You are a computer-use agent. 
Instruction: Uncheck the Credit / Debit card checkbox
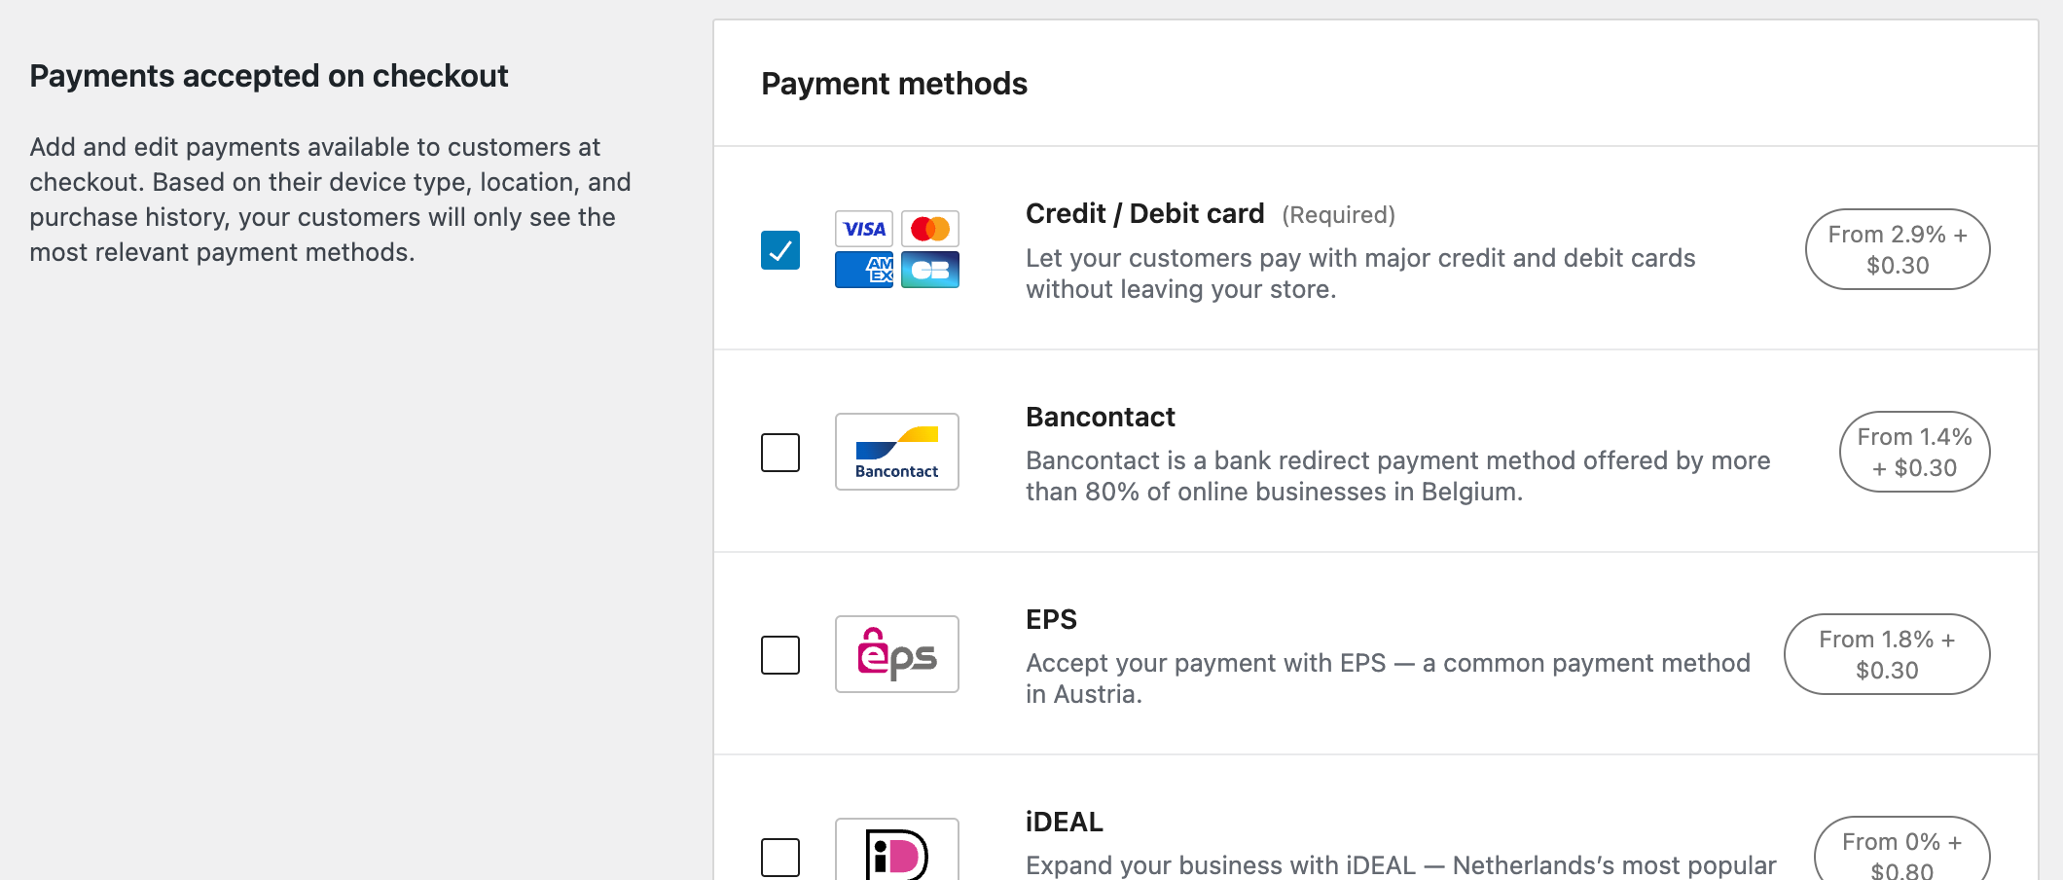click(780, 250)
